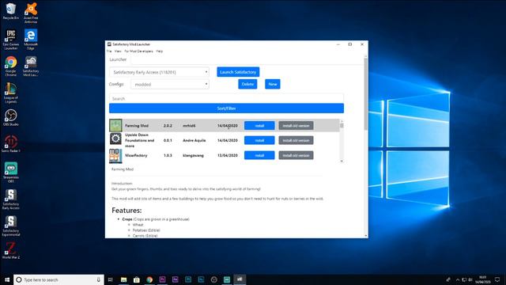506x285 pixels.
Task: Open the notification center icon
Action: 497,279
